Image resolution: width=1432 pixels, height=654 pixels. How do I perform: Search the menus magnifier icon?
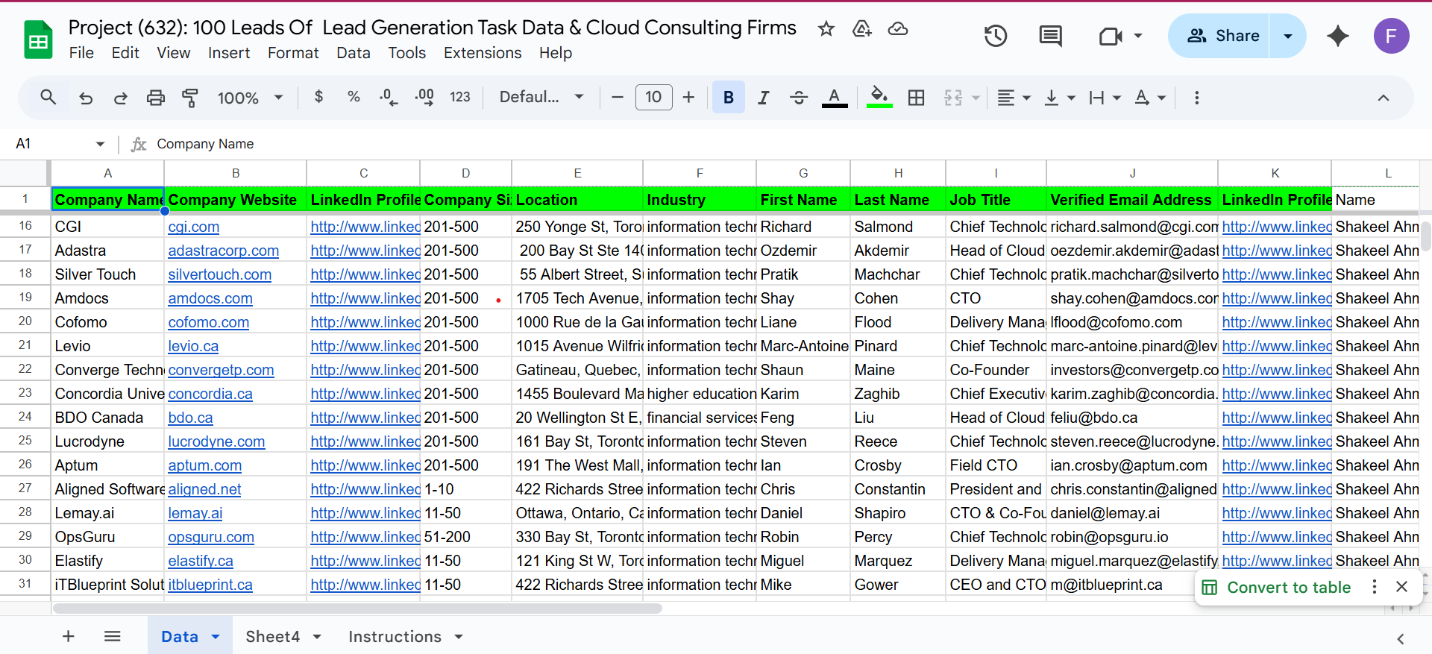tap(48, 98)
